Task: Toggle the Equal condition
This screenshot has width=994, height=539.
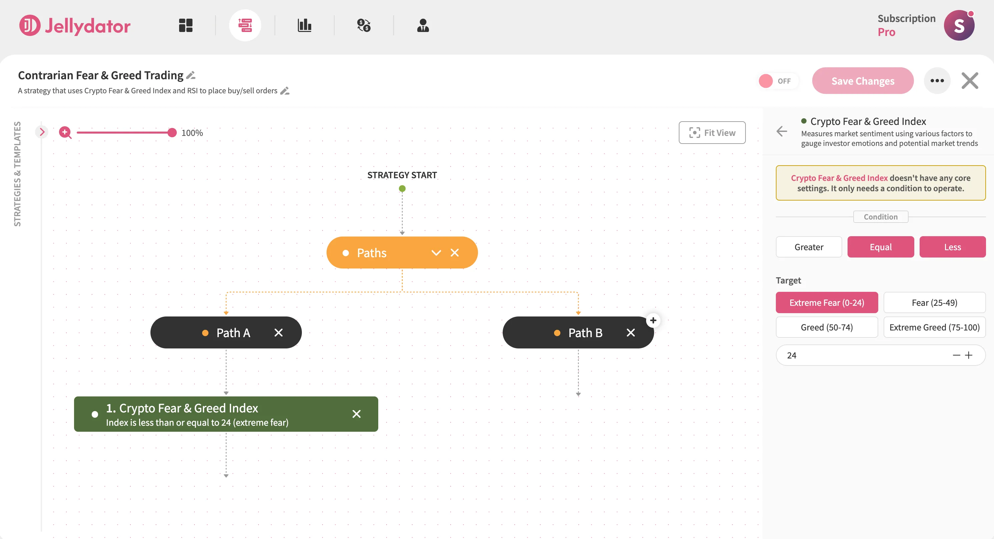Action: (881, 247)
